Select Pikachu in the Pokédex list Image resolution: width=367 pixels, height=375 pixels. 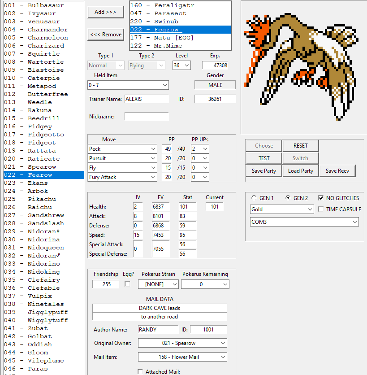click(40, 199)
